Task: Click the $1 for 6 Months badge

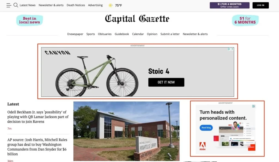Action: pyautogui.click(x=245, y=20)
